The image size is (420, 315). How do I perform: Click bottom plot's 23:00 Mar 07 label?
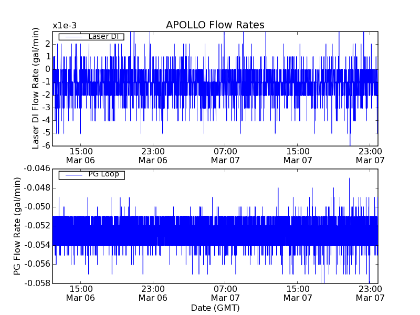click(370, 293)
